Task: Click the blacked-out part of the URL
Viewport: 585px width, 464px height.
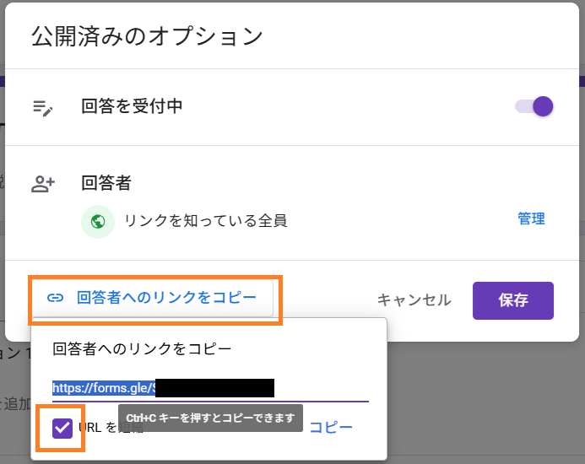Action: (x=215, y=388)
